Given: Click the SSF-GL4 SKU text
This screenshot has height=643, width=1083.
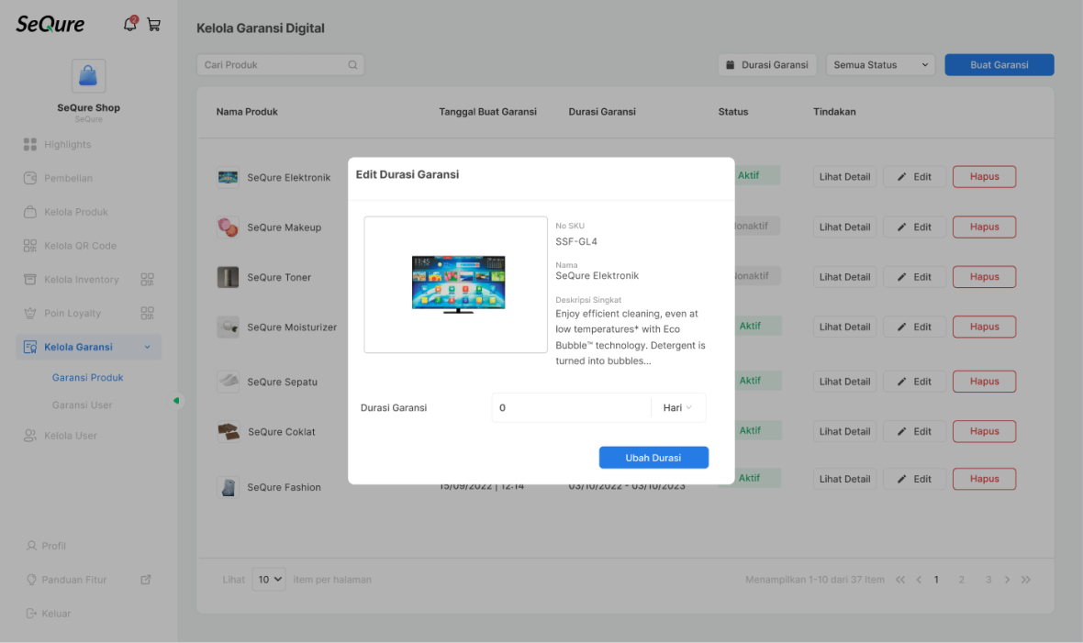Looking at the screenshot, I should tap(576, 242).
